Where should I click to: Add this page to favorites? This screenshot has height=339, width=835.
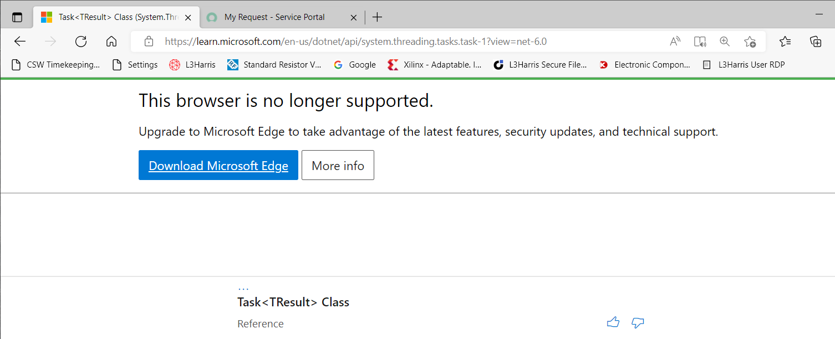pyautogui.click(x=750, y=41)
